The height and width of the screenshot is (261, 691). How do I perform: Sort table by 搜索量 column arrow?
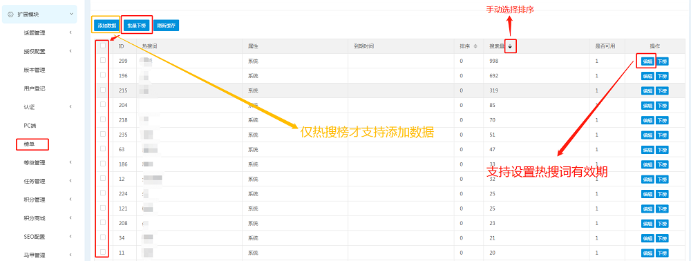click(510, 46)
